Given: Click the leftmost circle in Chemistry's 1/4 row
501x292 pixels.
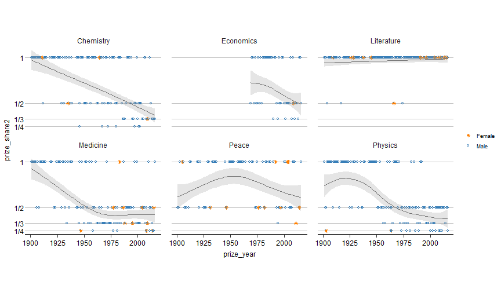Looking at the screenshot, I should pos(79,126).
